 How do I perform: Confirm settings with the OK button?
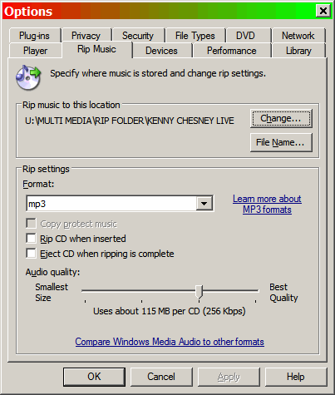tap(94, 377)
